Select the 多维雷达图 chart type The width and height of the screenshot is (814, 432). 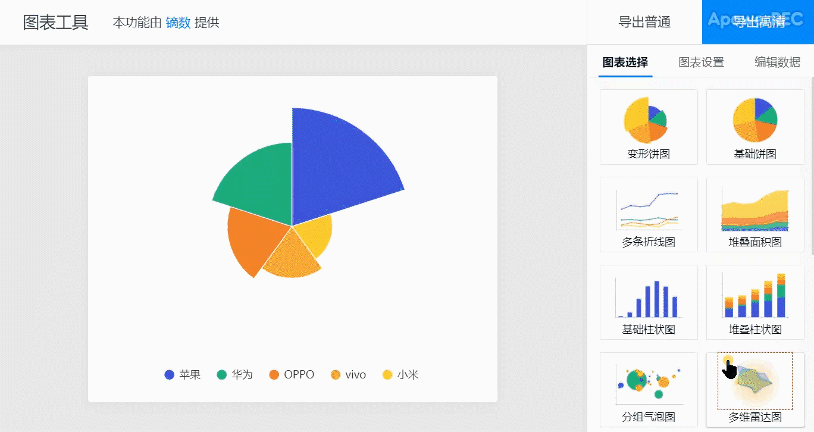[755, 389]
